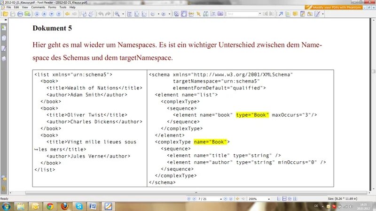This screenshot has width=376, height=211.
Task: Select the Select Annotation arrow tool
Action: pos(198,14)
